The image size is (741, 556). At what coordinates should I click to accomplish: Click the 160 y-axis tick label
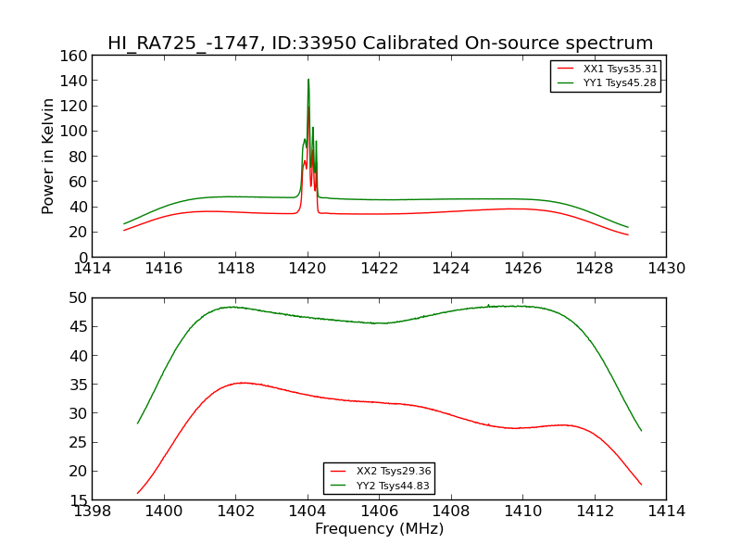pyautogui.click(x=74, y=56)
